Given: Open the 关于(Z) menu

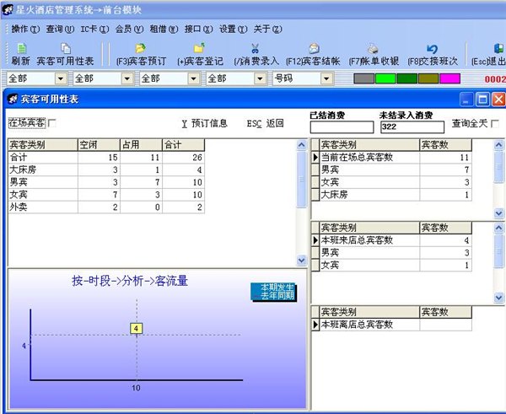Looking at the screenshot, I should [267, 29].
